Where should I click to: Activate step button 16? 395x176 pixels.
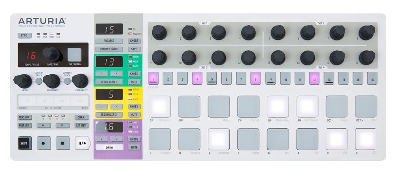372,78
